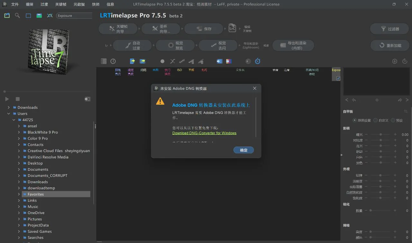Click the third graph icon in toolbar
Viewport: 412px width, 243px height.
(201, 61)
